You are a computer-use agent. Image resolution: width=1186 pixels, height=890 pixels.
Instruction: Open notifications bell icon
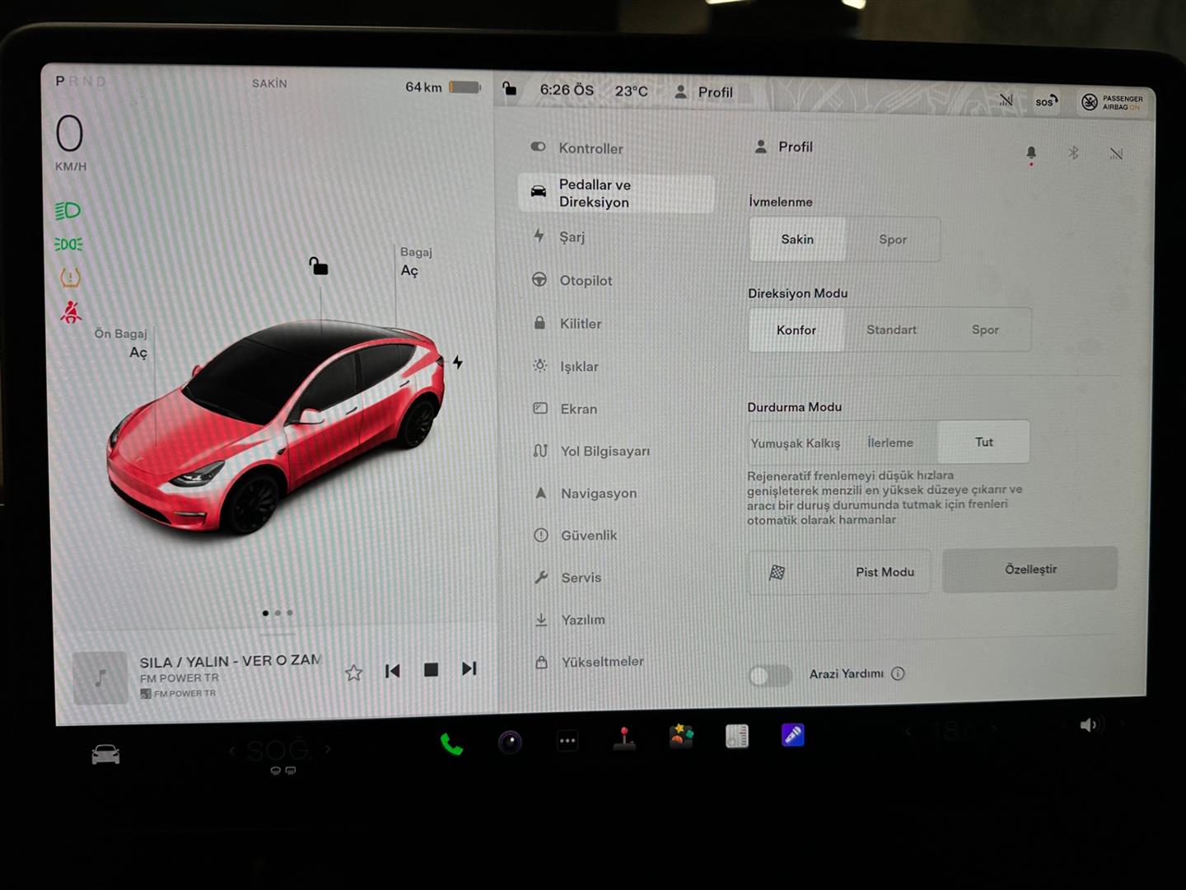click(1030, 154)
